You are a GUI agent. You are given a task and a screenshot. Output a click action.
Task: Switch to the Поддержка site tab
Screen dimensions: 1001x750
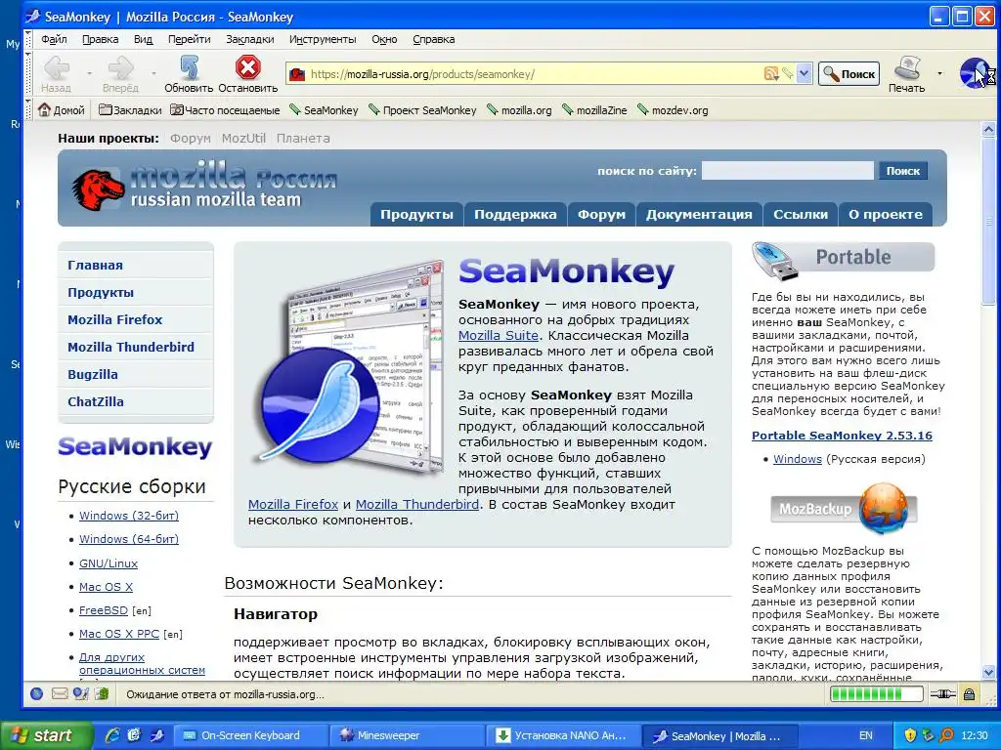pyautogui.click(x=515, y=214)
